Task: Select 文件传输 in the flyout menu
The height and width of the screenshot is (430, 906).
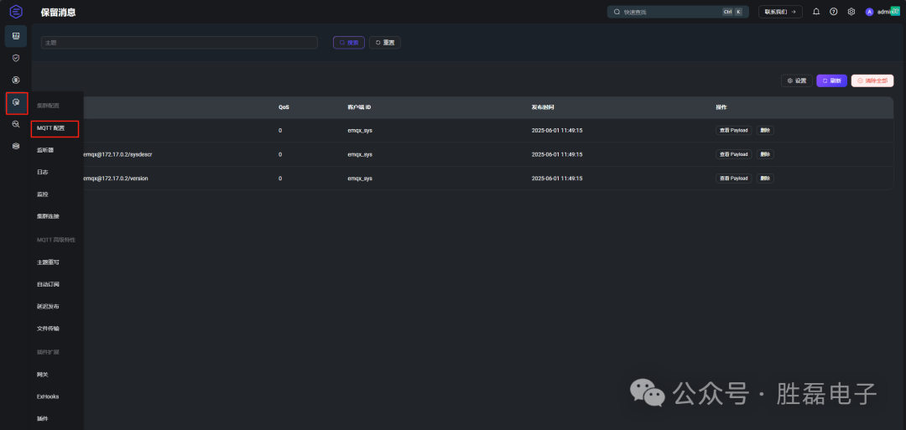Action: (48, 329)
